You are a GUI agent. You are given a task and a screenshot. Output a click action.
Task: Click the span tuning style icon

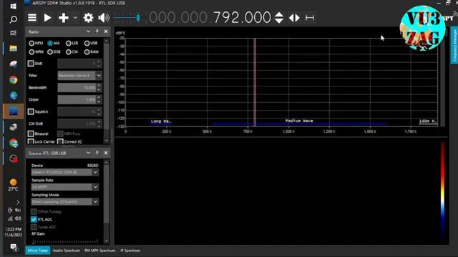tap(310, 18)
